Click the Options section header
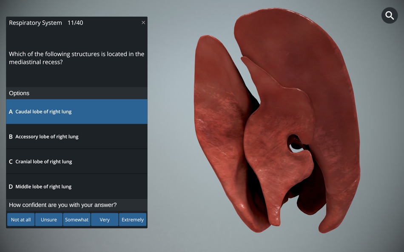Viewport: 404px width, 252px height. click(x=19, y=93)
